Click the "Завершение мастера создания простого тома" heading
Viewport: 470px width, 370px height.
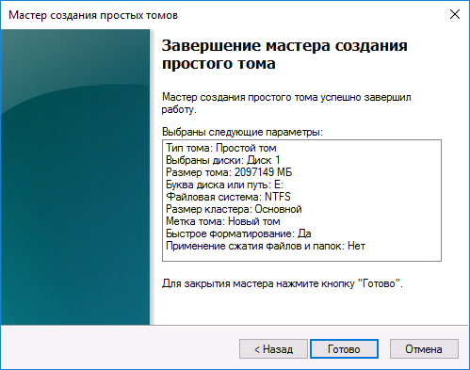click(x=284, y=55)
